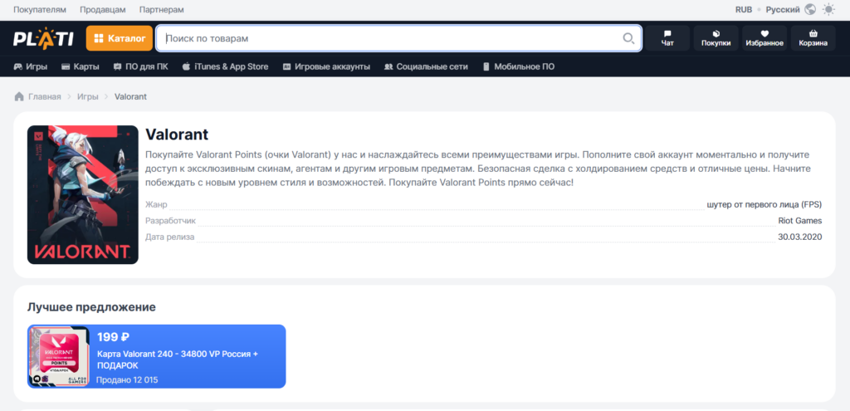Open the Русский language selector

783,10
